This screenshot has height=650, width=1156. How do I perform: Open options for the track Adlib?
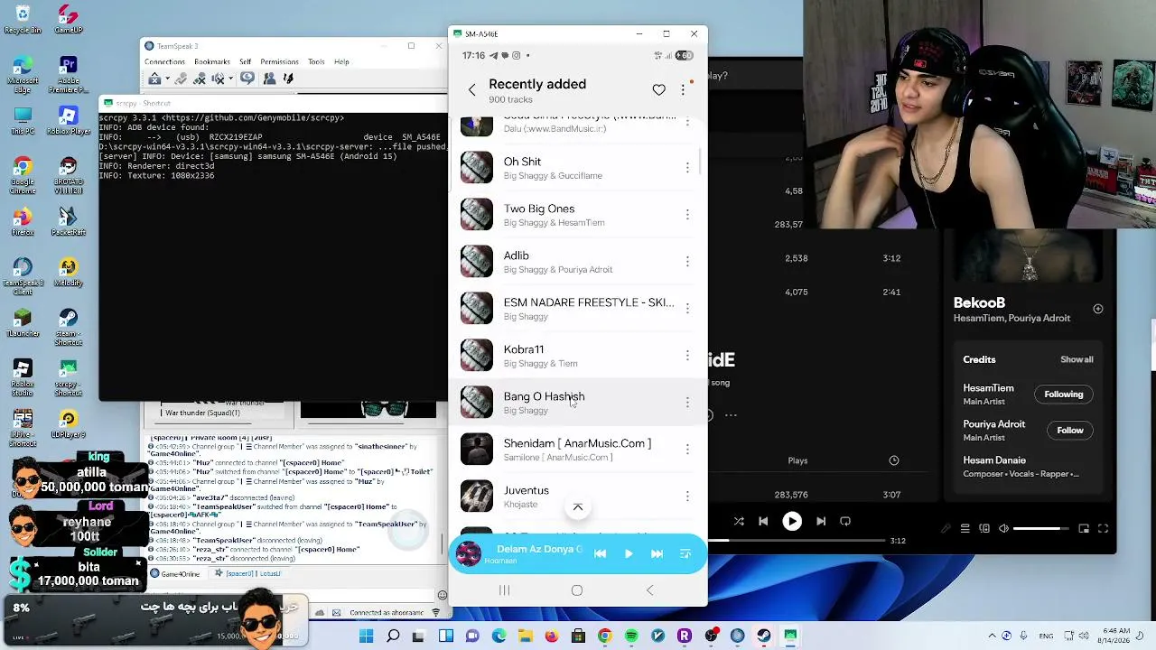687,262
